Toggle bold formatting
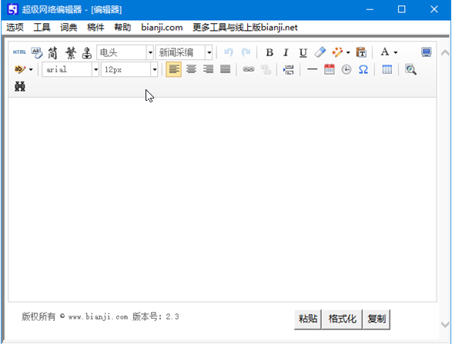Image resolution: width=452 pixels, height=344 pixels. tap(270, 52)
